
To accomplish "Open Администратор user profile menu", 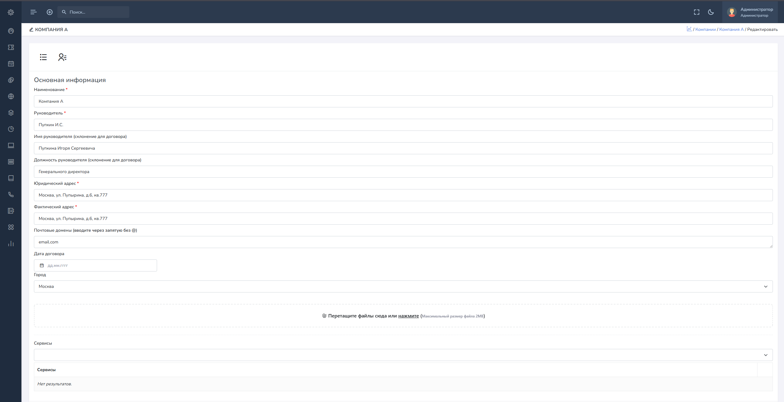I will (x=750, y=12).
